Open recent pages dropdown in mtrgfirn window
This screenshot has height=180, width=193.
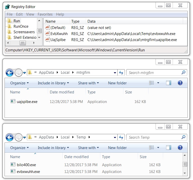pos(24,73)
